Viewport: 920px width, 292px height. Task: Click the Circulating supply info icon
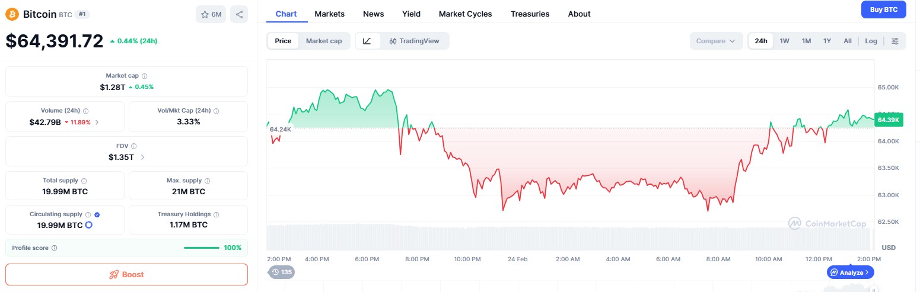(88, 214)
